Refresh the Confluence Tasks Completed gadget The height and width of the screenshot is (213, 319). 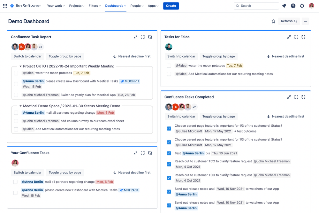click(303, 97)
